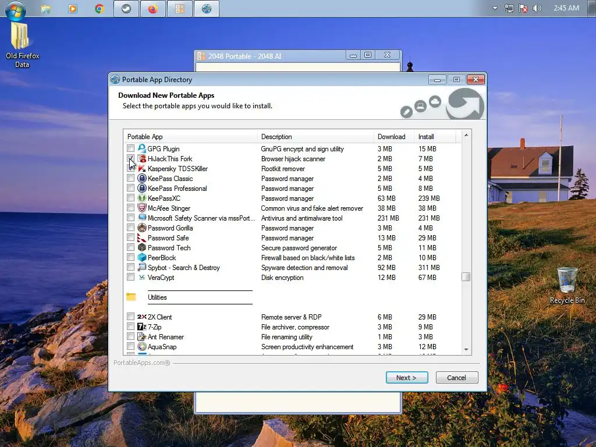This screenshot has width=596, height=447.
Task: Open the Old Firefox Data folder
Action: [x=22, y=45]
